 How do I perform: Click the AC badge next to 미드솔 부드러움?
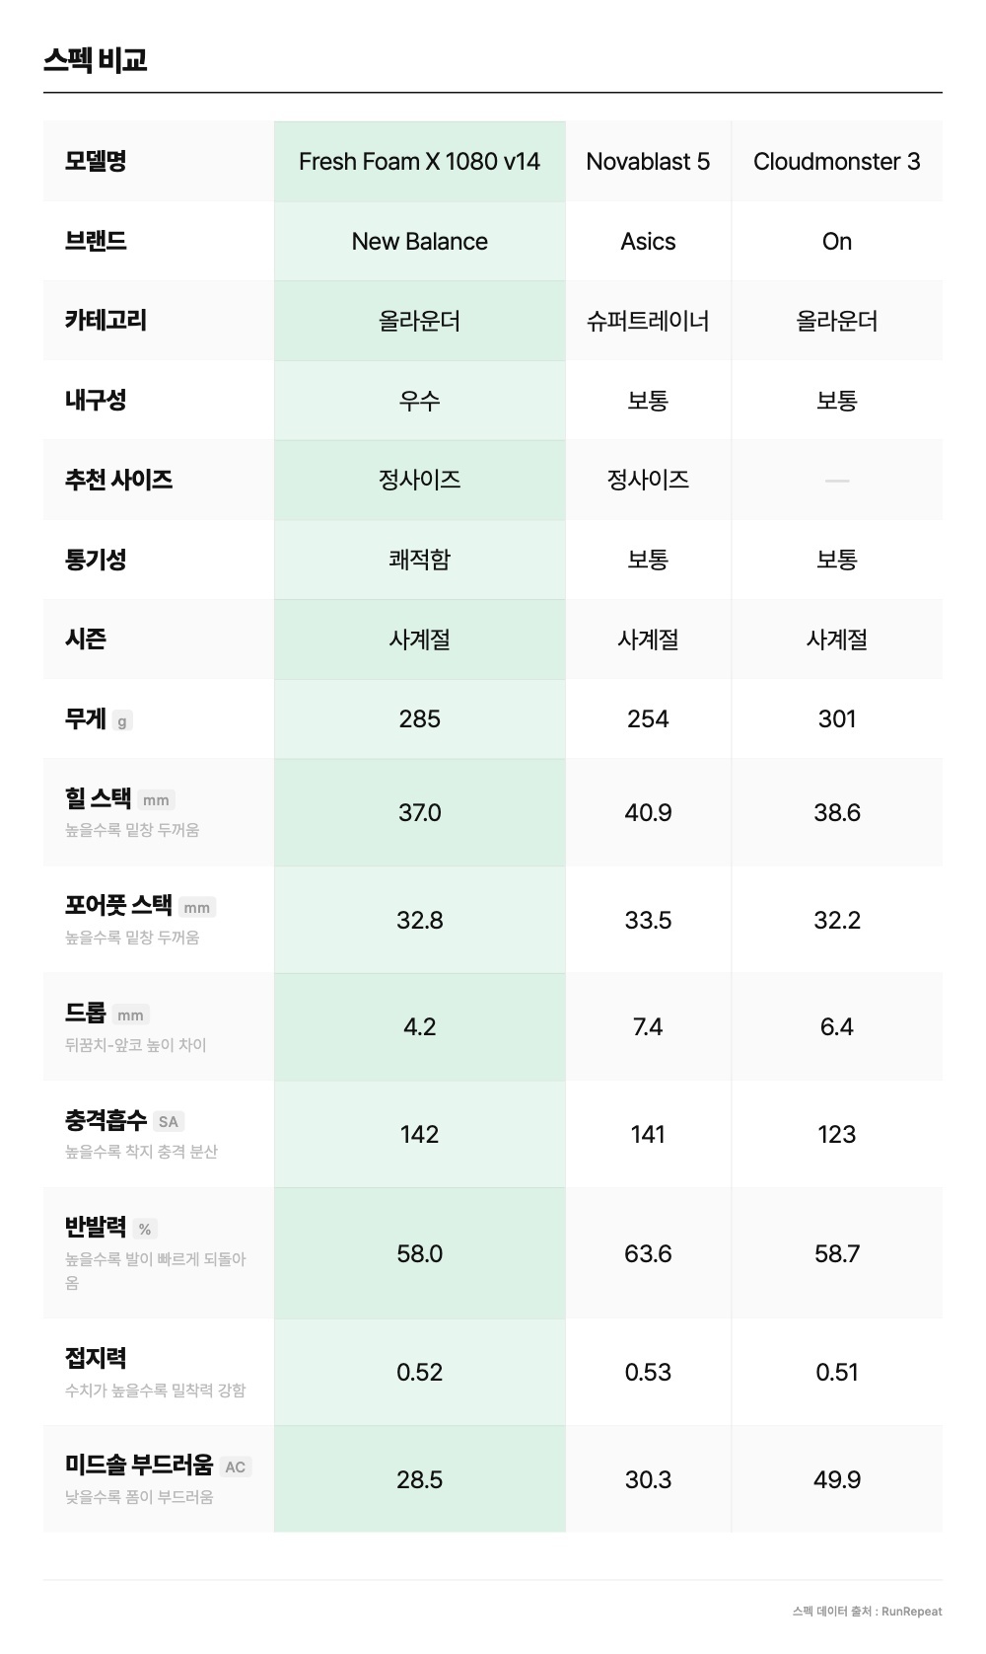(x=235, y=1467)
